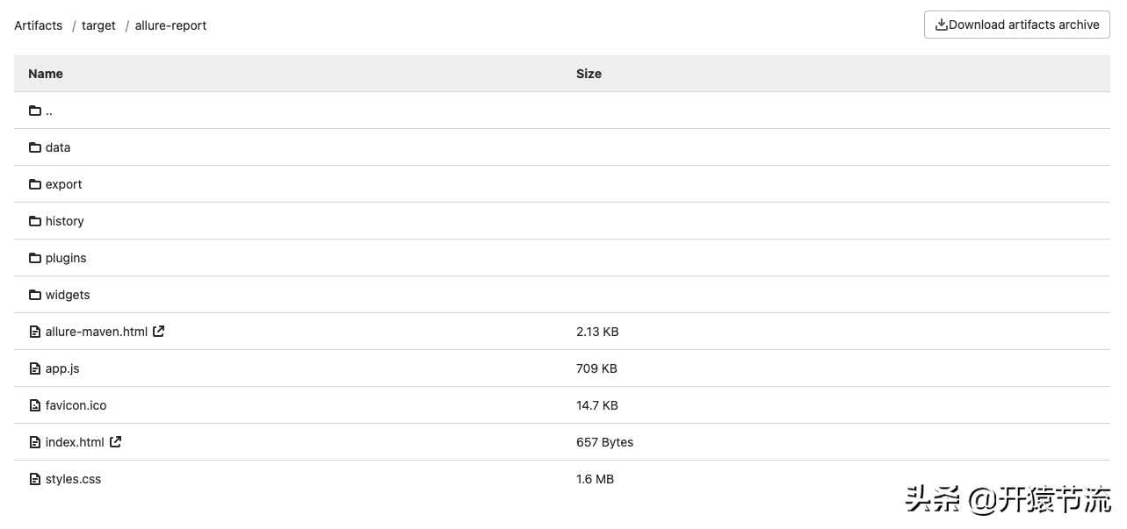Click the allure-report breadcrumb
The width and height of the screenshot is (1127, 529).
170,25
